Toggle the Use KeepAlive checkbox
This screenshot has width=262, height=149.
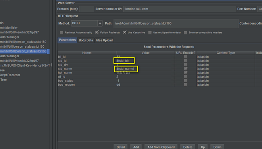tap(125, 32)
